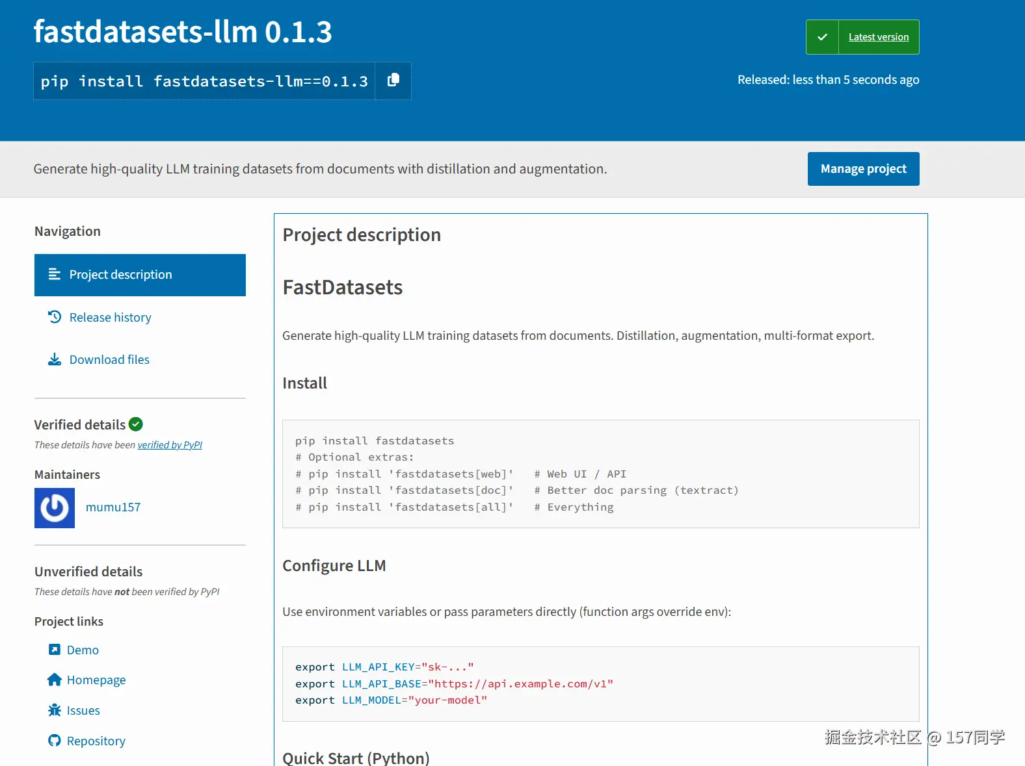Click the Demo external link icon
This screenshot has height=766, width=1025.
[55, 650]
